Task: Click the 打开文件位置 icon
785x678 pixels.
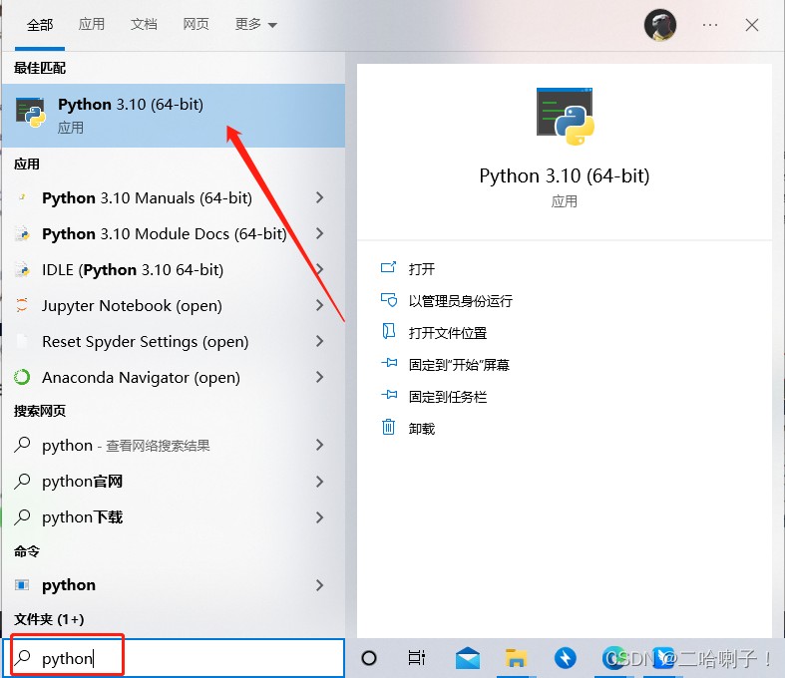Action: coord(388,332)
